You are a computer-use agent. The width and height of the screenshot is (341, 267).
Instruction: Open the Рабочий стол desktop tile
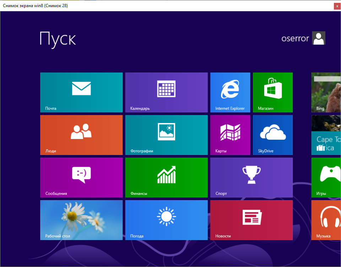click(x=81, y=220)
